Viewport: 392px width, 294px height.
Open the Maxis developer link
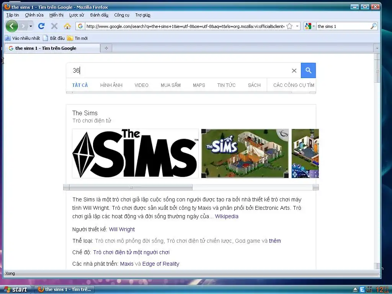(x=127, y=264)
